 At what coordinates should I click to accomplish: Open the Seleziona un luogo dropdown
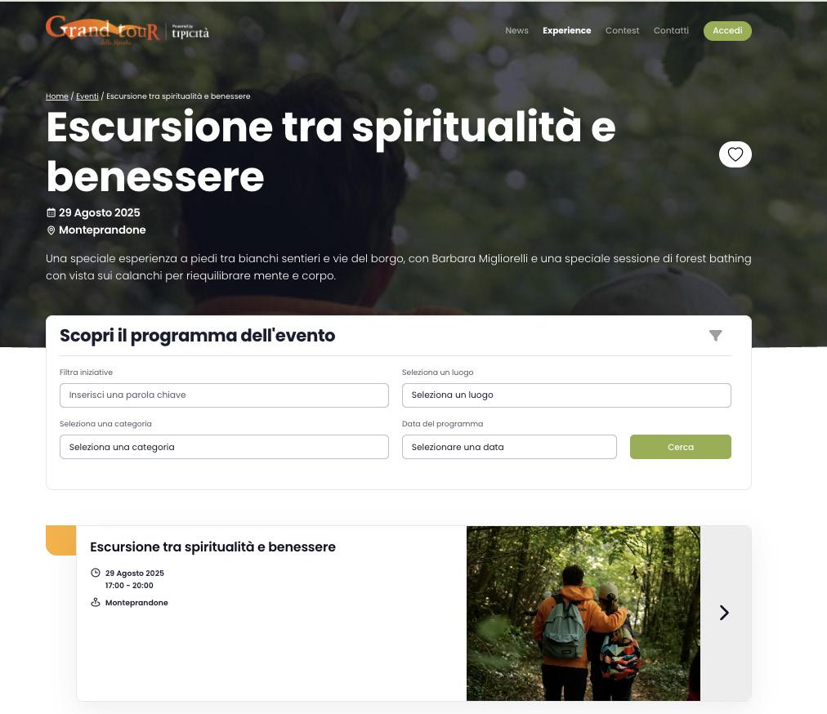566,395
